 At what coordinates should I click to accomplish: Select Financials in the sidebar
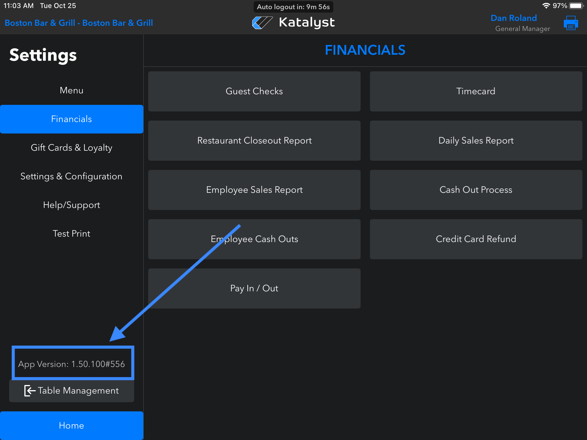tap(71, 119)
